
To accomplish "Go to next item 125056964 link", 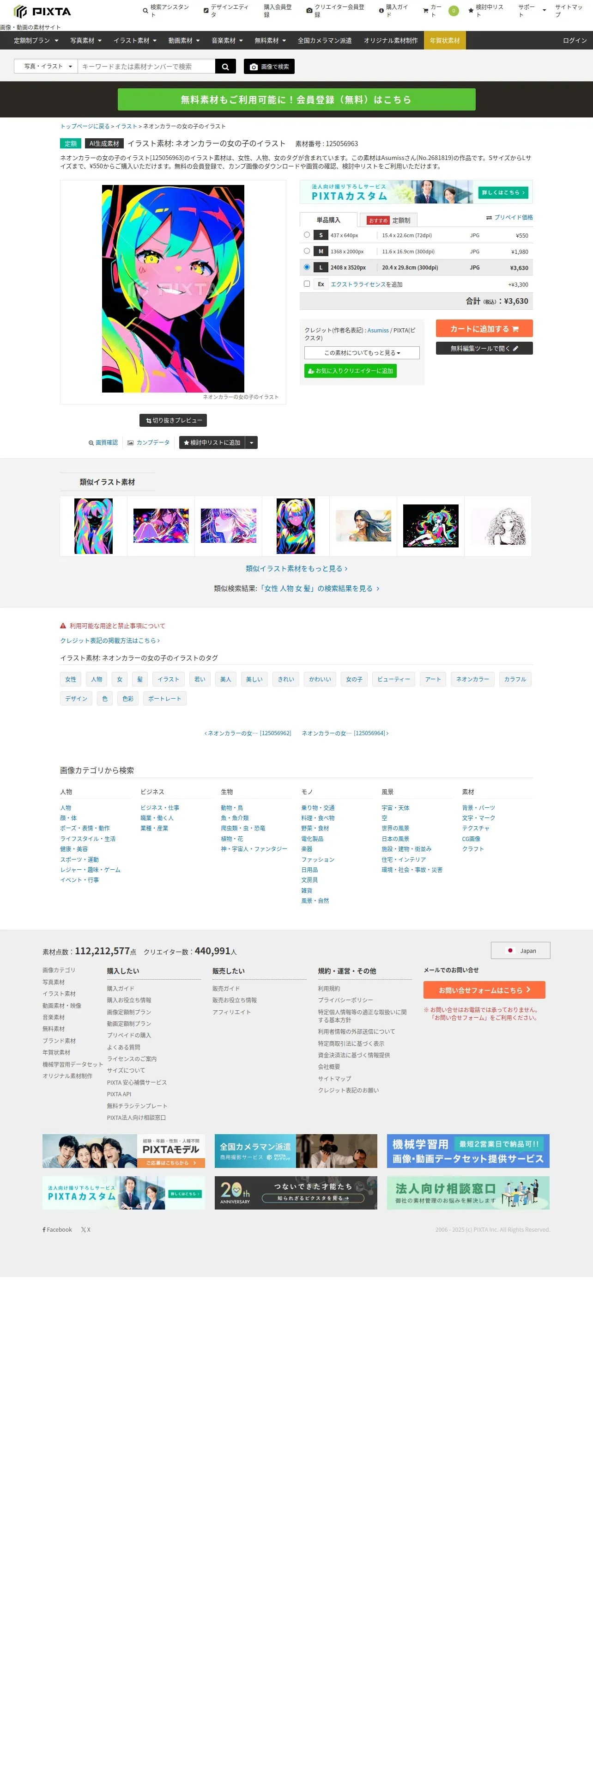I will coord(345,733).
